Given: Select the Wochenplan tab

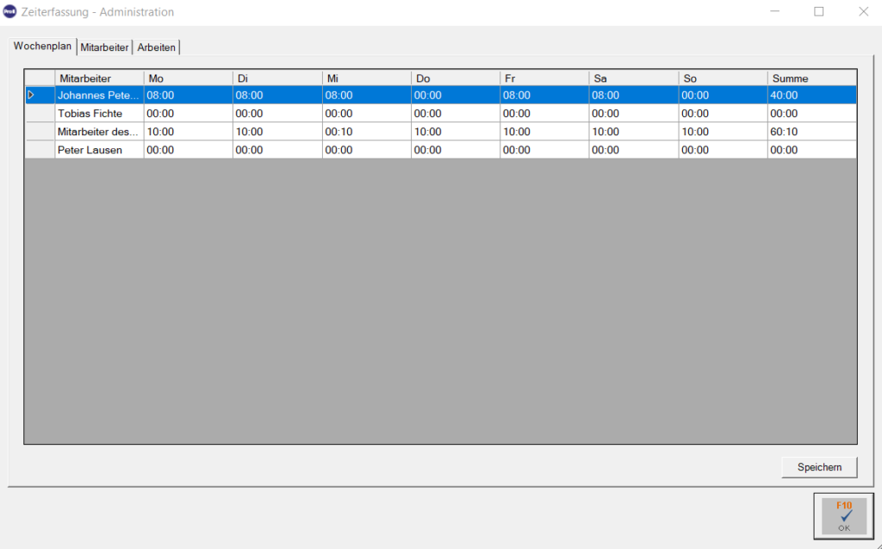Looking at the screenshot, I should tap(43, 47).
